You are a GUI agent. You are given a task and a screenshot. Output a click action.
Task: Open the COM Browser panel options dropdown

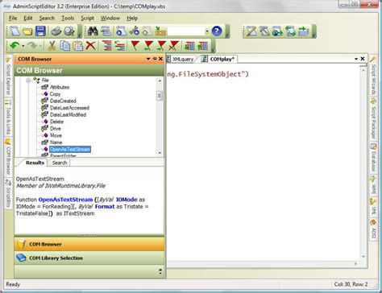click(148, 59)
